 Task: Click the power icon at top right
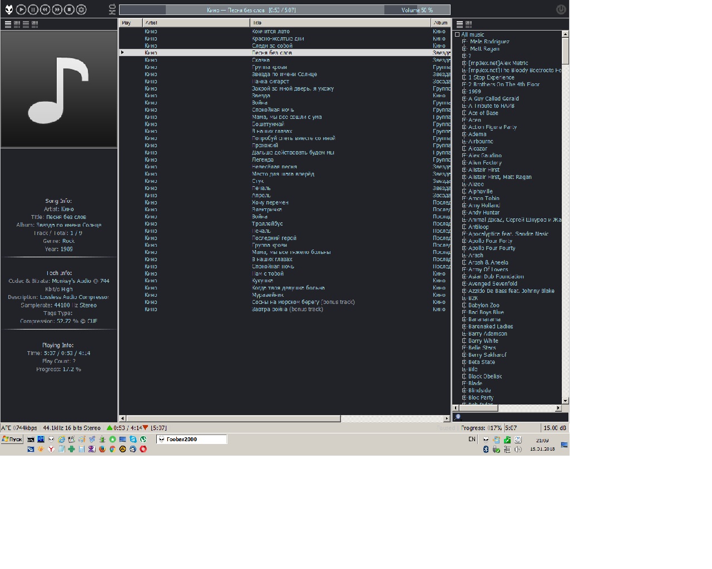tap(561, 9)
